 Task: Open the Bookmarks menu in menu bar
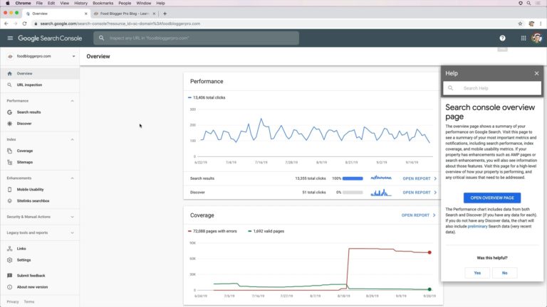103,4
